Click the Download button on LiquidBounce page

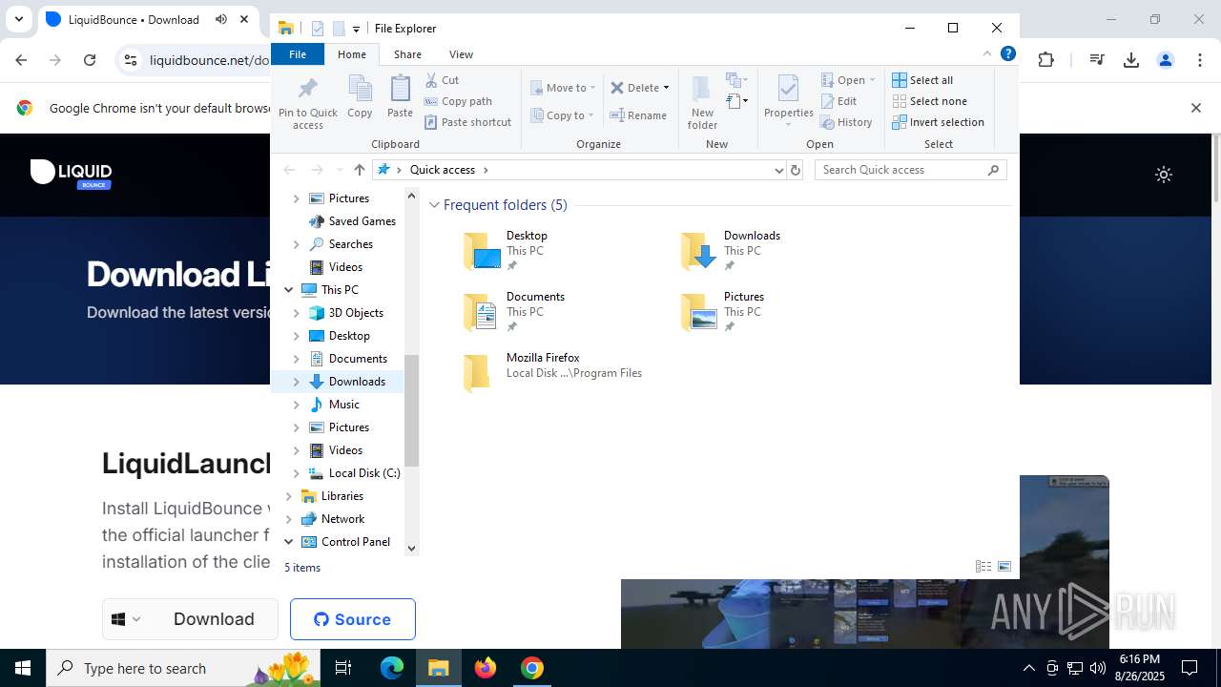(x=214, y=619)
